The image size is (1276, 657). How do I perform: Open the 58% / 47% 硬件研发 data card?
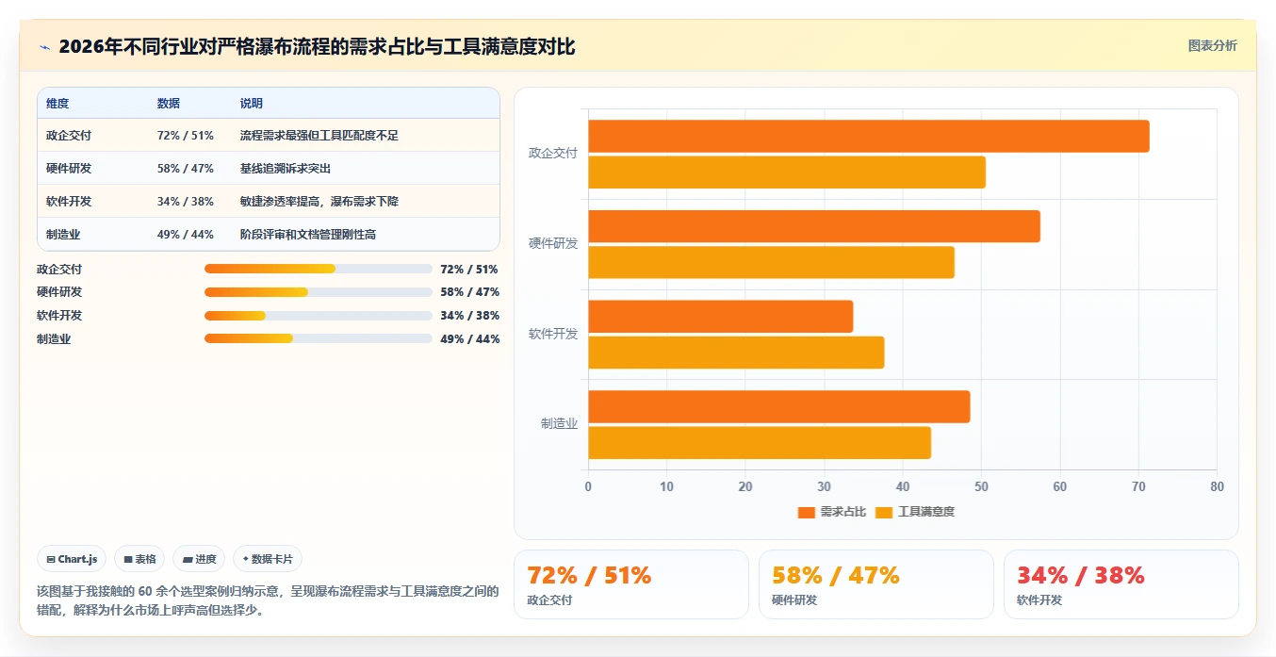point(876,584)
